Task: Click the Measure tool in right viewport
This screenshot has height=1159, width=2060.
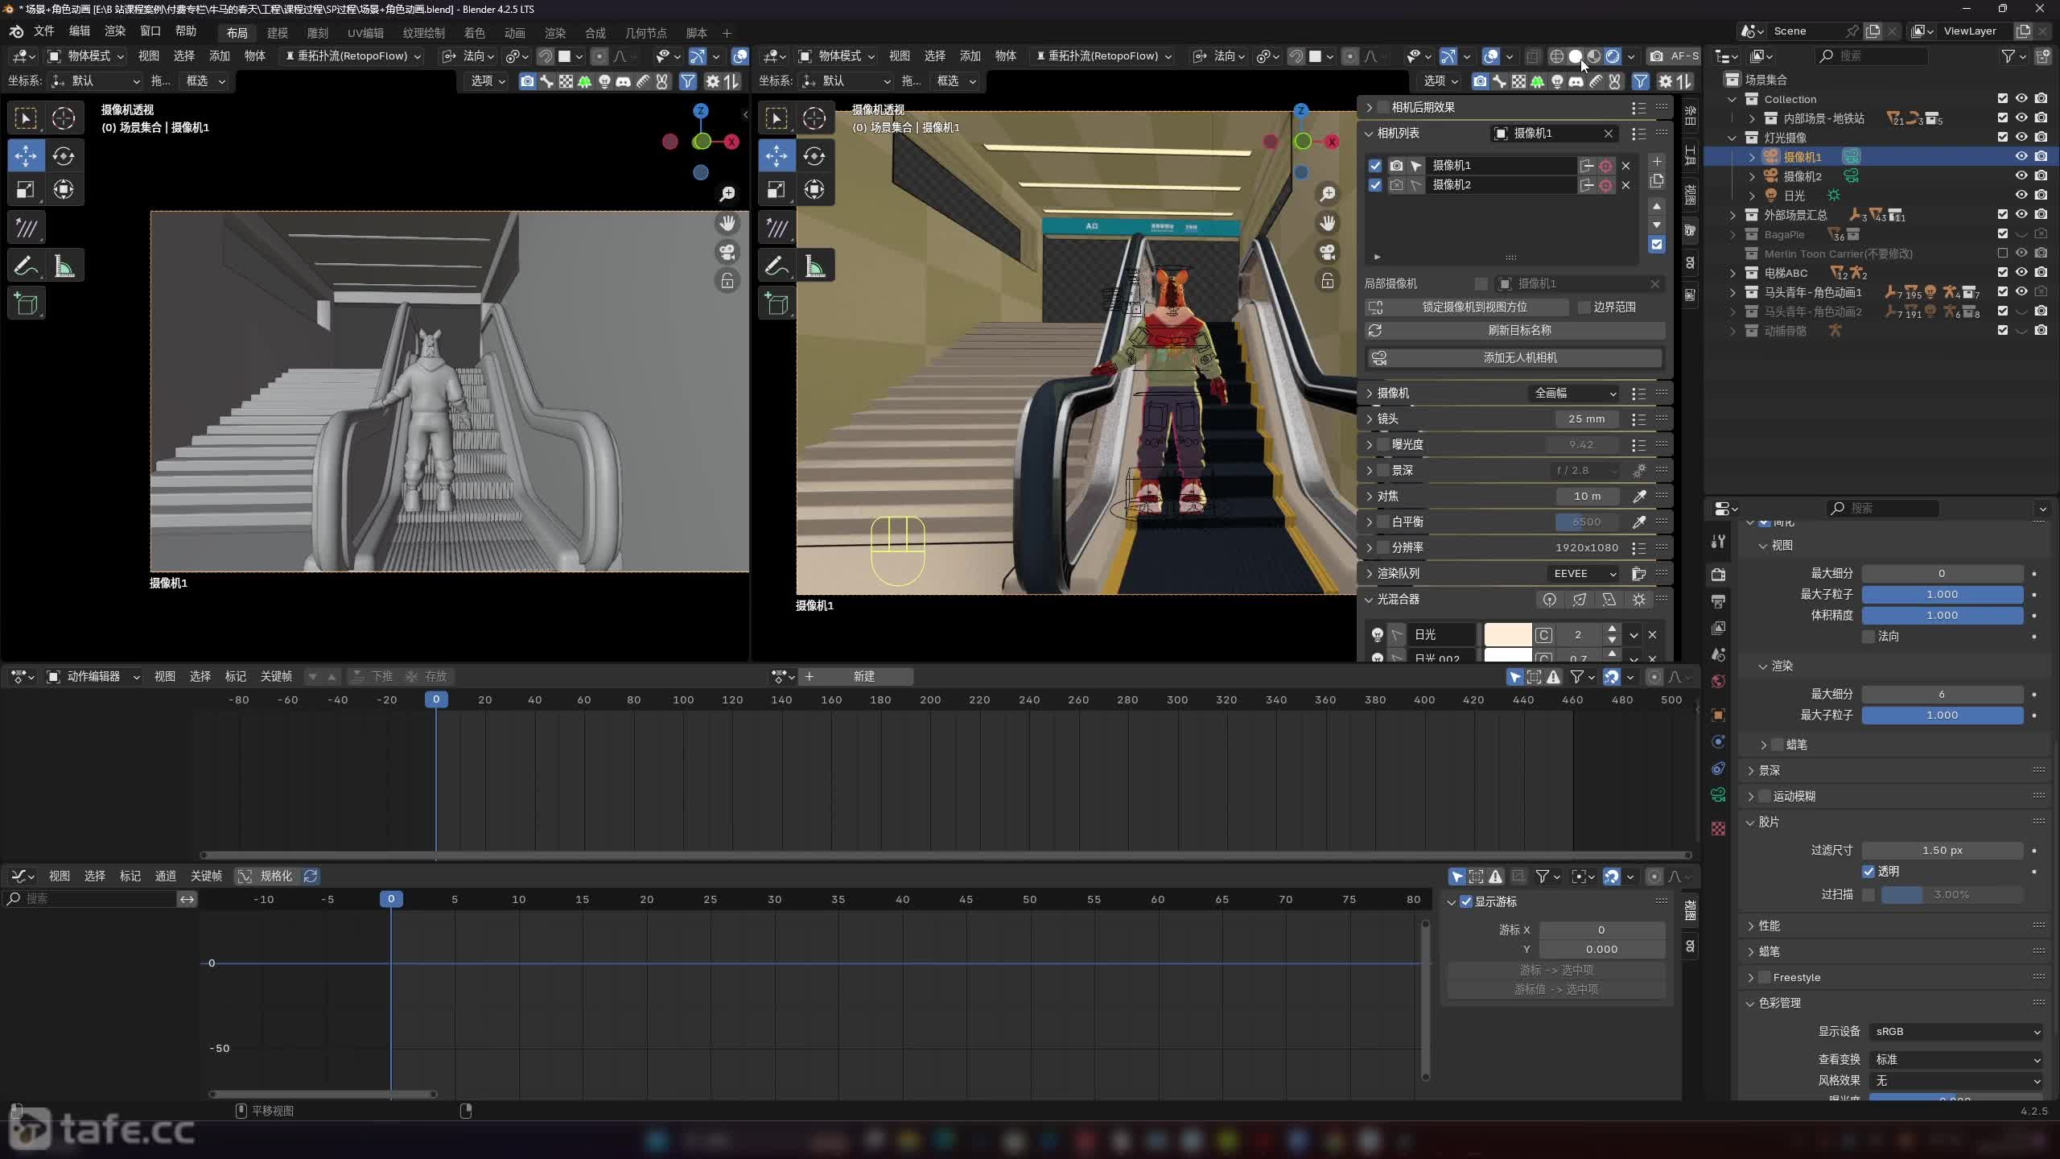Action: click(x=815, y=266)
